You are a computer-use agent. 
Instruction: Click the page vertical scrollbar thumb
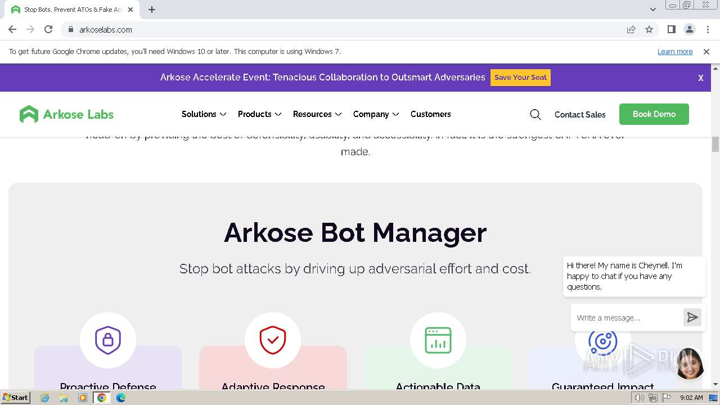tap(715, 144)
